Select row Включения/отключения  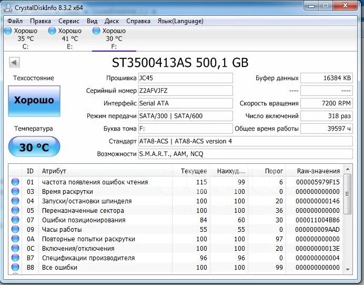tap(176, 248)
